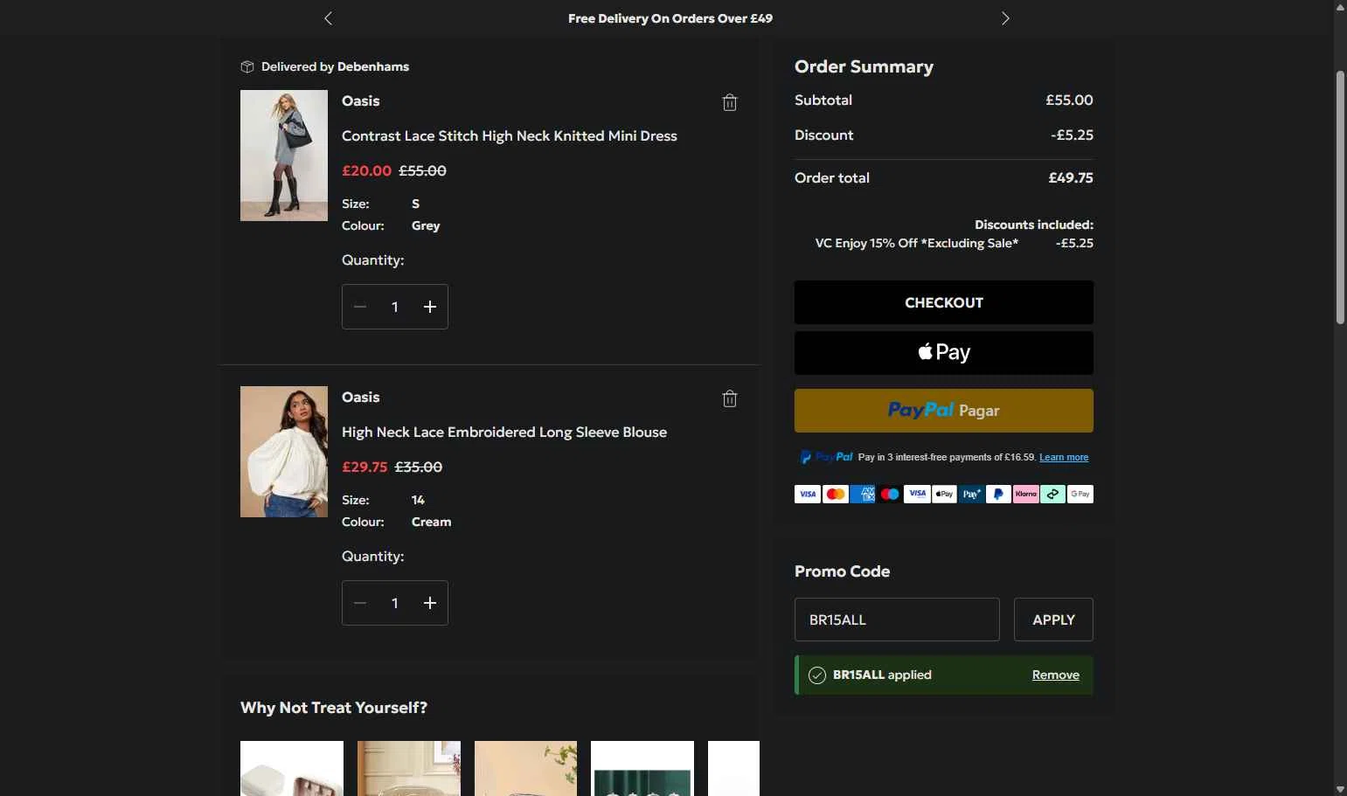1347x796 pixels.
Task: Open second Treat Yourself product thumbnail
Action: 409,768
